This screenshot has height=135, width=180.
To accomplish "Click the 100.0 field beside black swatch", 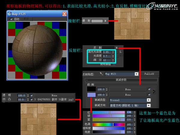I will pos(101,89).
